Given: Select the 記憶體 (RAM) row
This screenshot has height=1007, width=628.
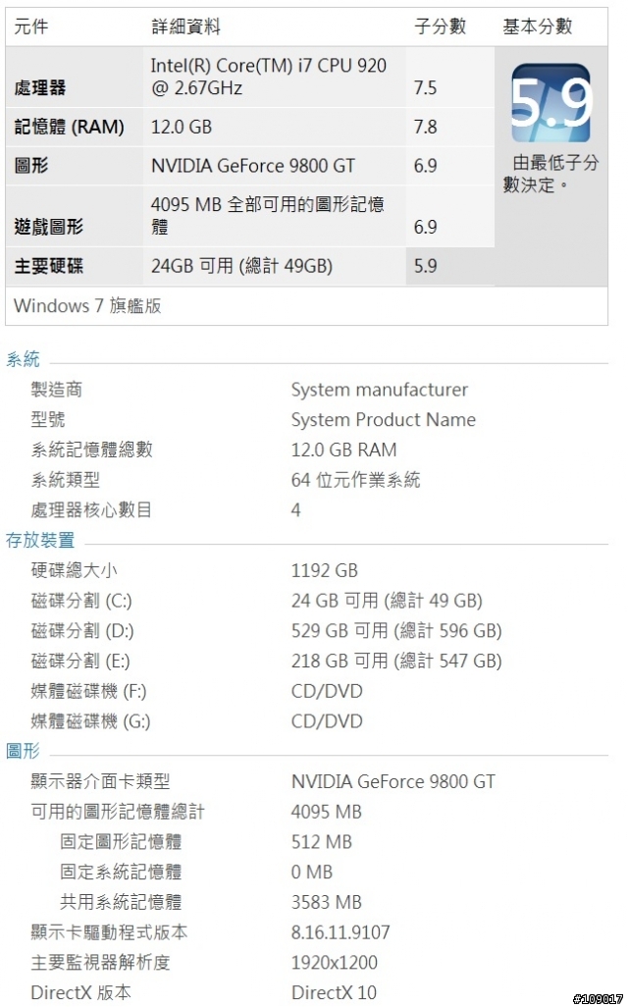Looking at the screenshot, I should pos(250,127).
